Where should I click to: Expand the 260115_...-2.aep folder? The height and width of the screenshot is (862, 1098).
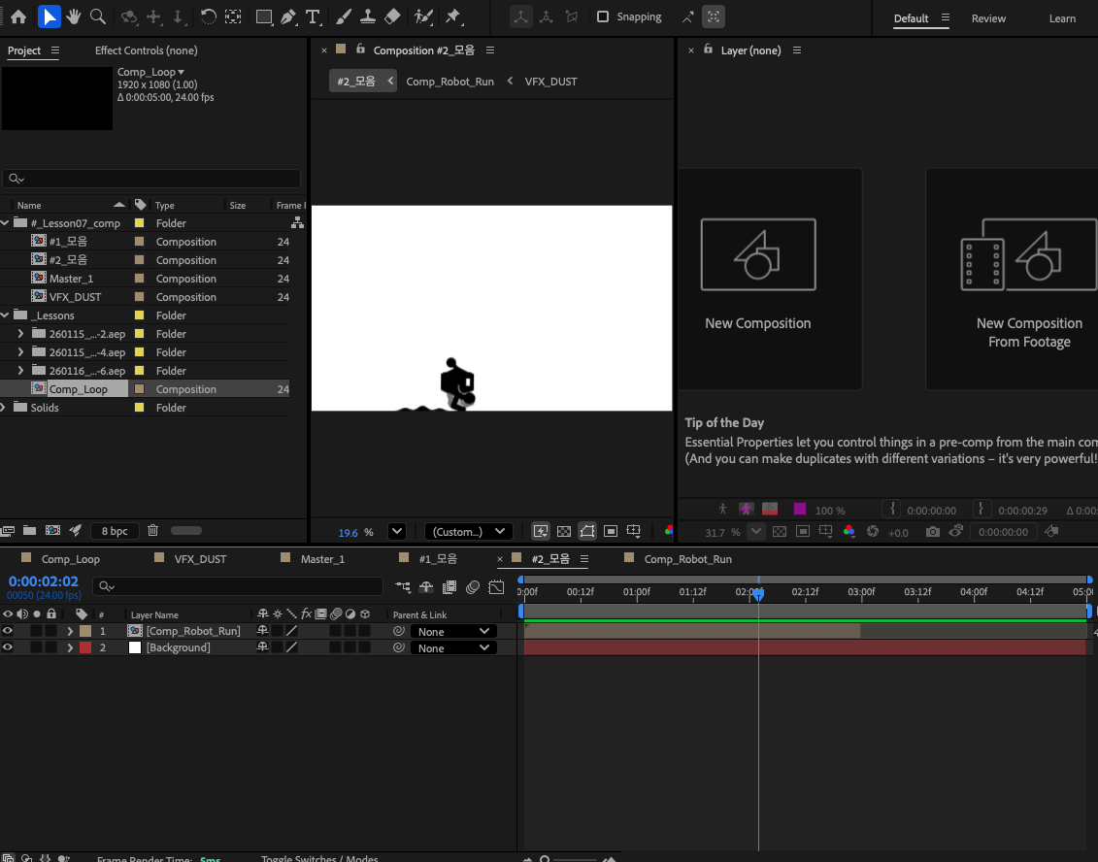coord(20,333)
